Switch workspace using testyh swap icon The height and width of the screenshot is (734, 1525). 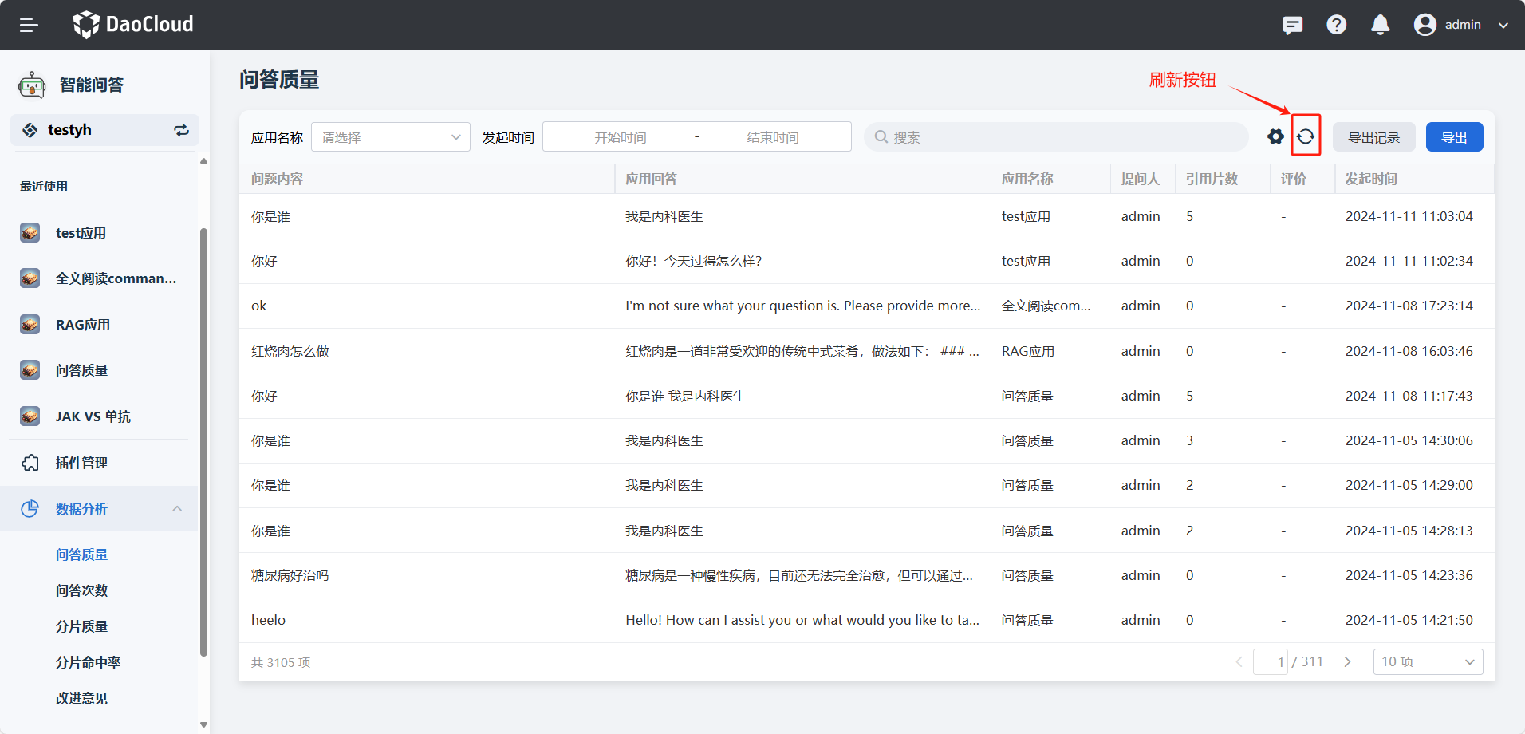(x=182, y=130)
